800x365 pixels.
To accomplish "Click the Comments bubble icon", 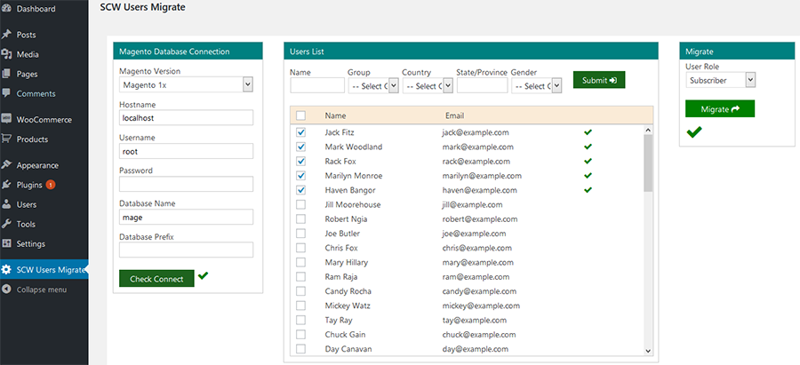I will tap(7, 93).
